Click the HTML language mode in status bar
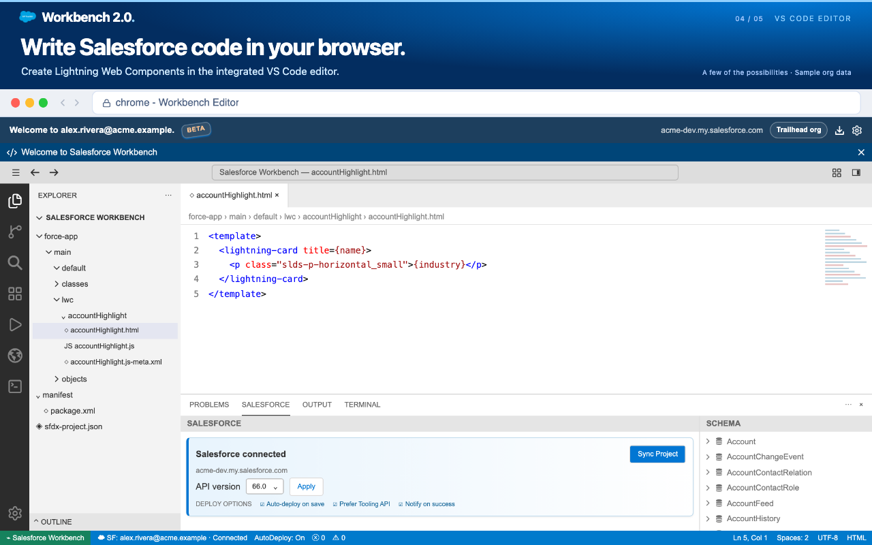Viewport: 872px width, 545px height. [856, 538]
